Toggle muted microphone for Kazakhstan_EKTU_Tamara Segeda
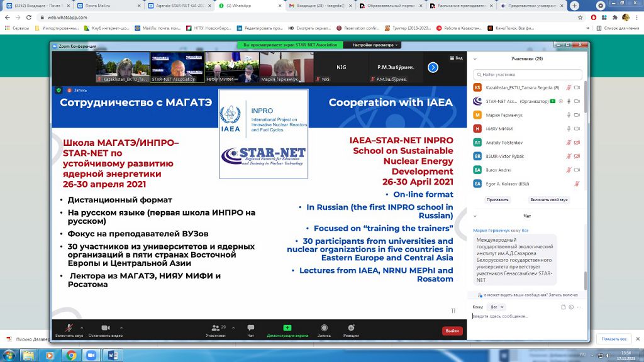This screenshot has height=362, width=644. coord(569,87)
